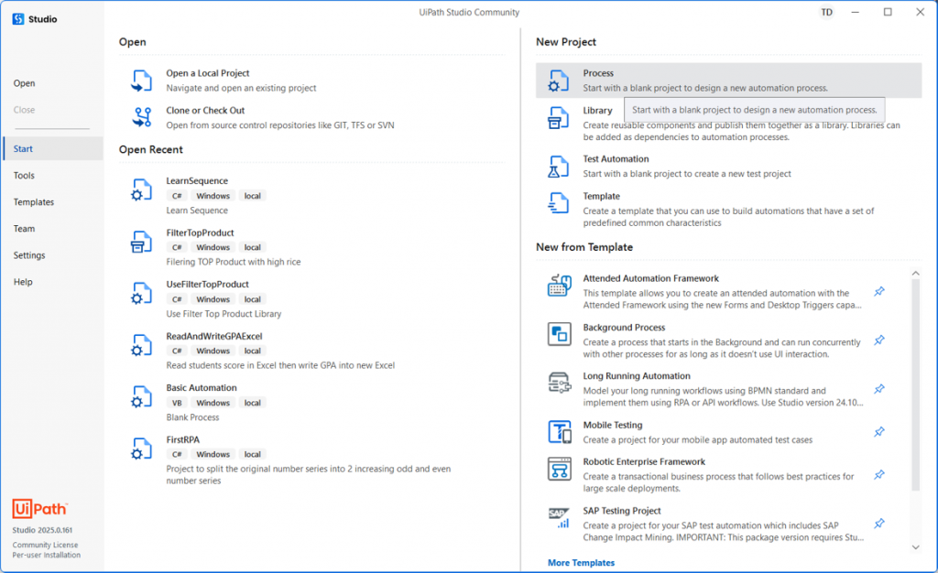Pin the SAP Testing Project template
The height and width of the screenshot is (573, 938).
click(x=878, y=524)
